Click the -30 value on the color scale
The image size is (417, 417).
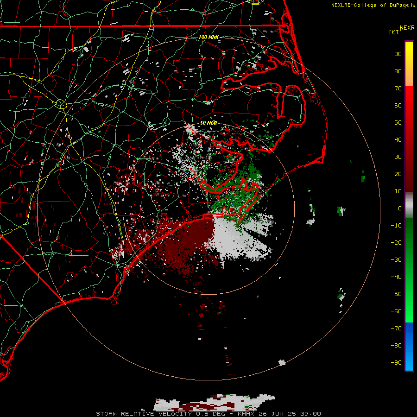pos(396,260)
